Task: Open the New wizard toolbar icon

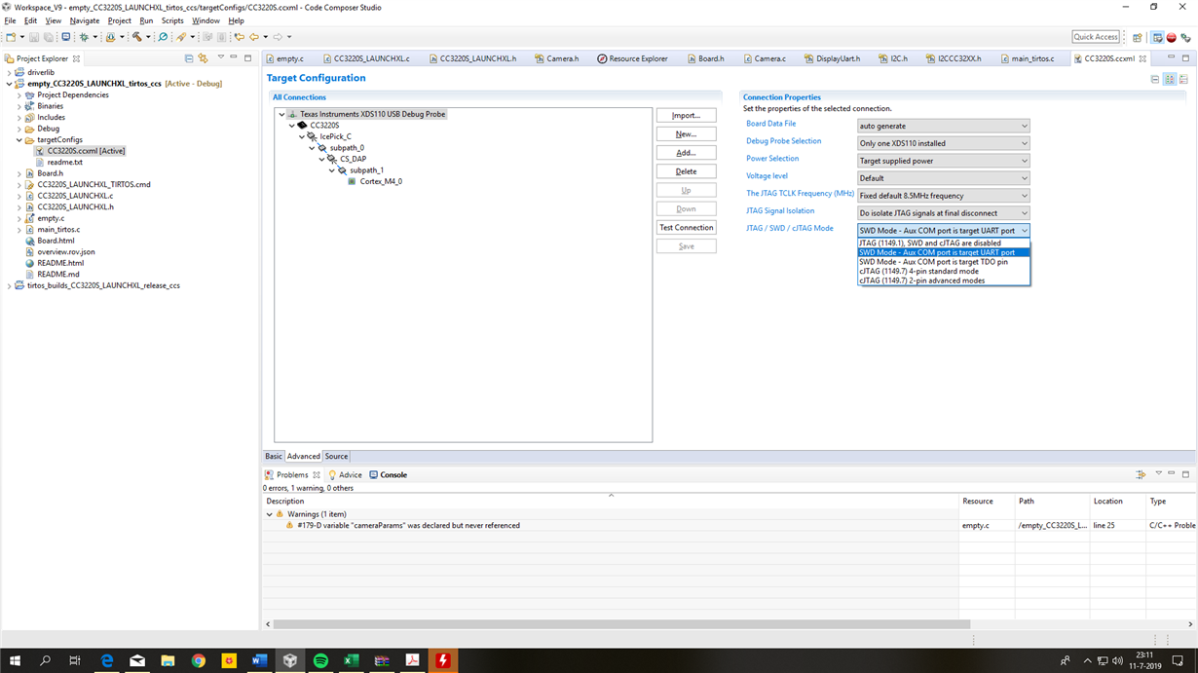Action: coord(10,37)
